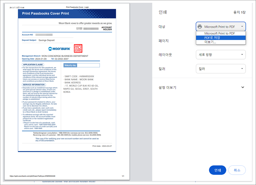The height and width of the screenshot is (185, 256).
Task: Click the '대상' destination label
Action: [162, 27]
